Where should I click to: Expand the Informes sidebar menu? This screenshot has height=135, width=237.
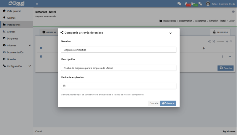pos(30,45)
